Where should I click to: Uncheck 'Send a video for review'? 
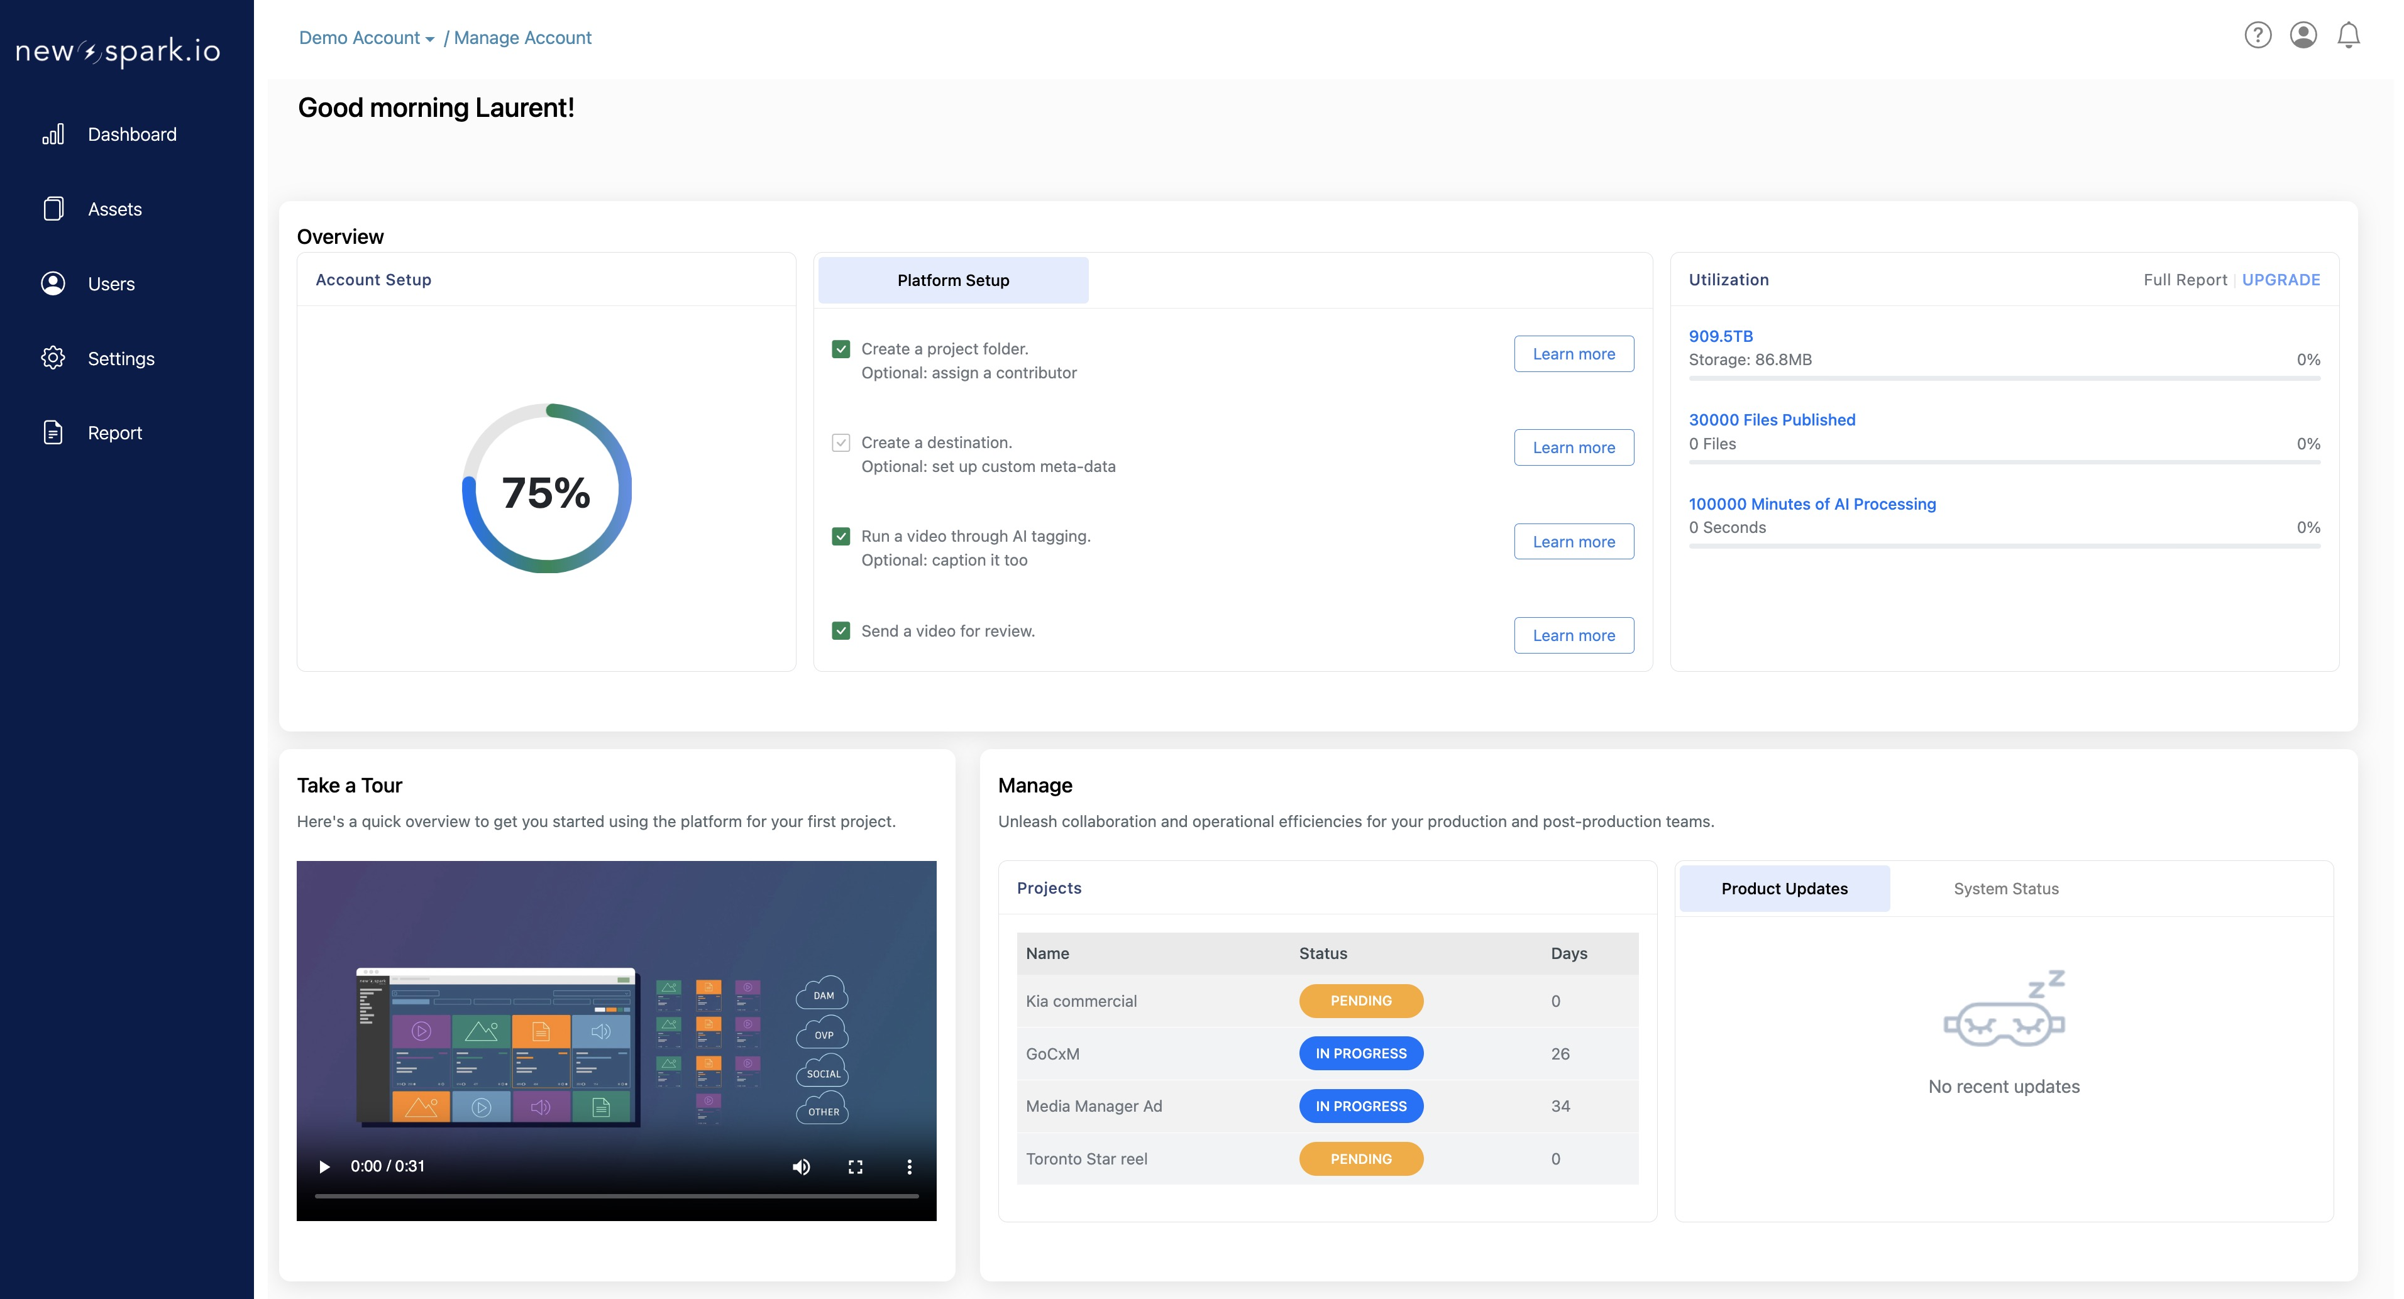(x=841, y=631)
